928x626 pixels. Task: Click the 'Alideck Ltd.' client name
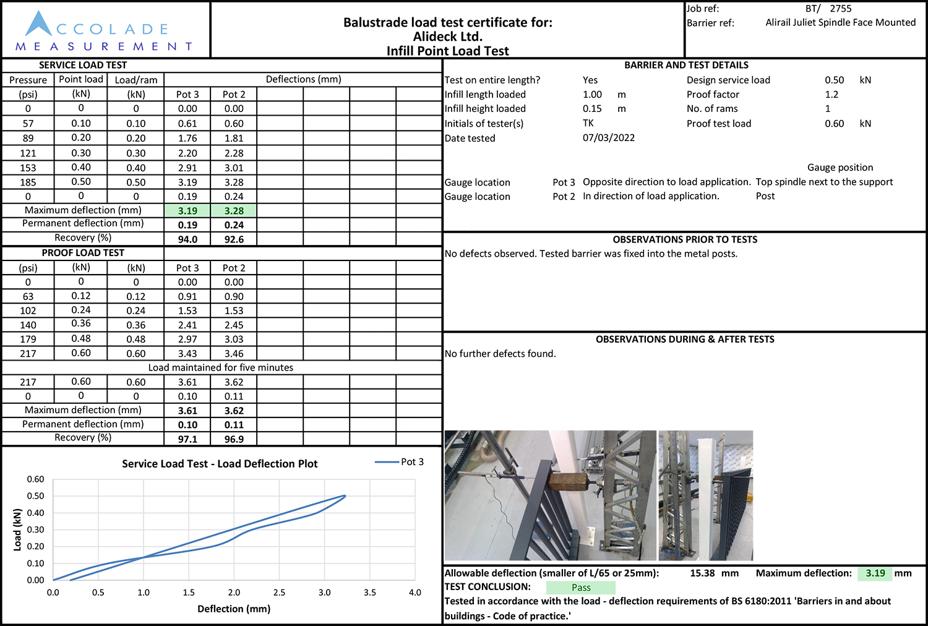tap(448, 36)
